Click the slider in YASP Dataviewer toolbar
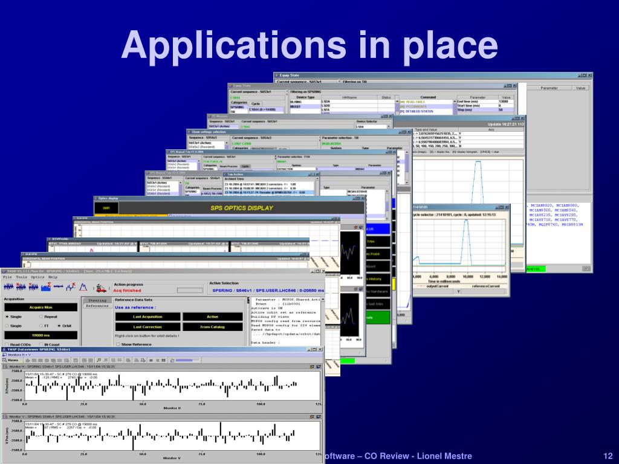The width and height of the screenshot is (619, 464). click(187, 360)
